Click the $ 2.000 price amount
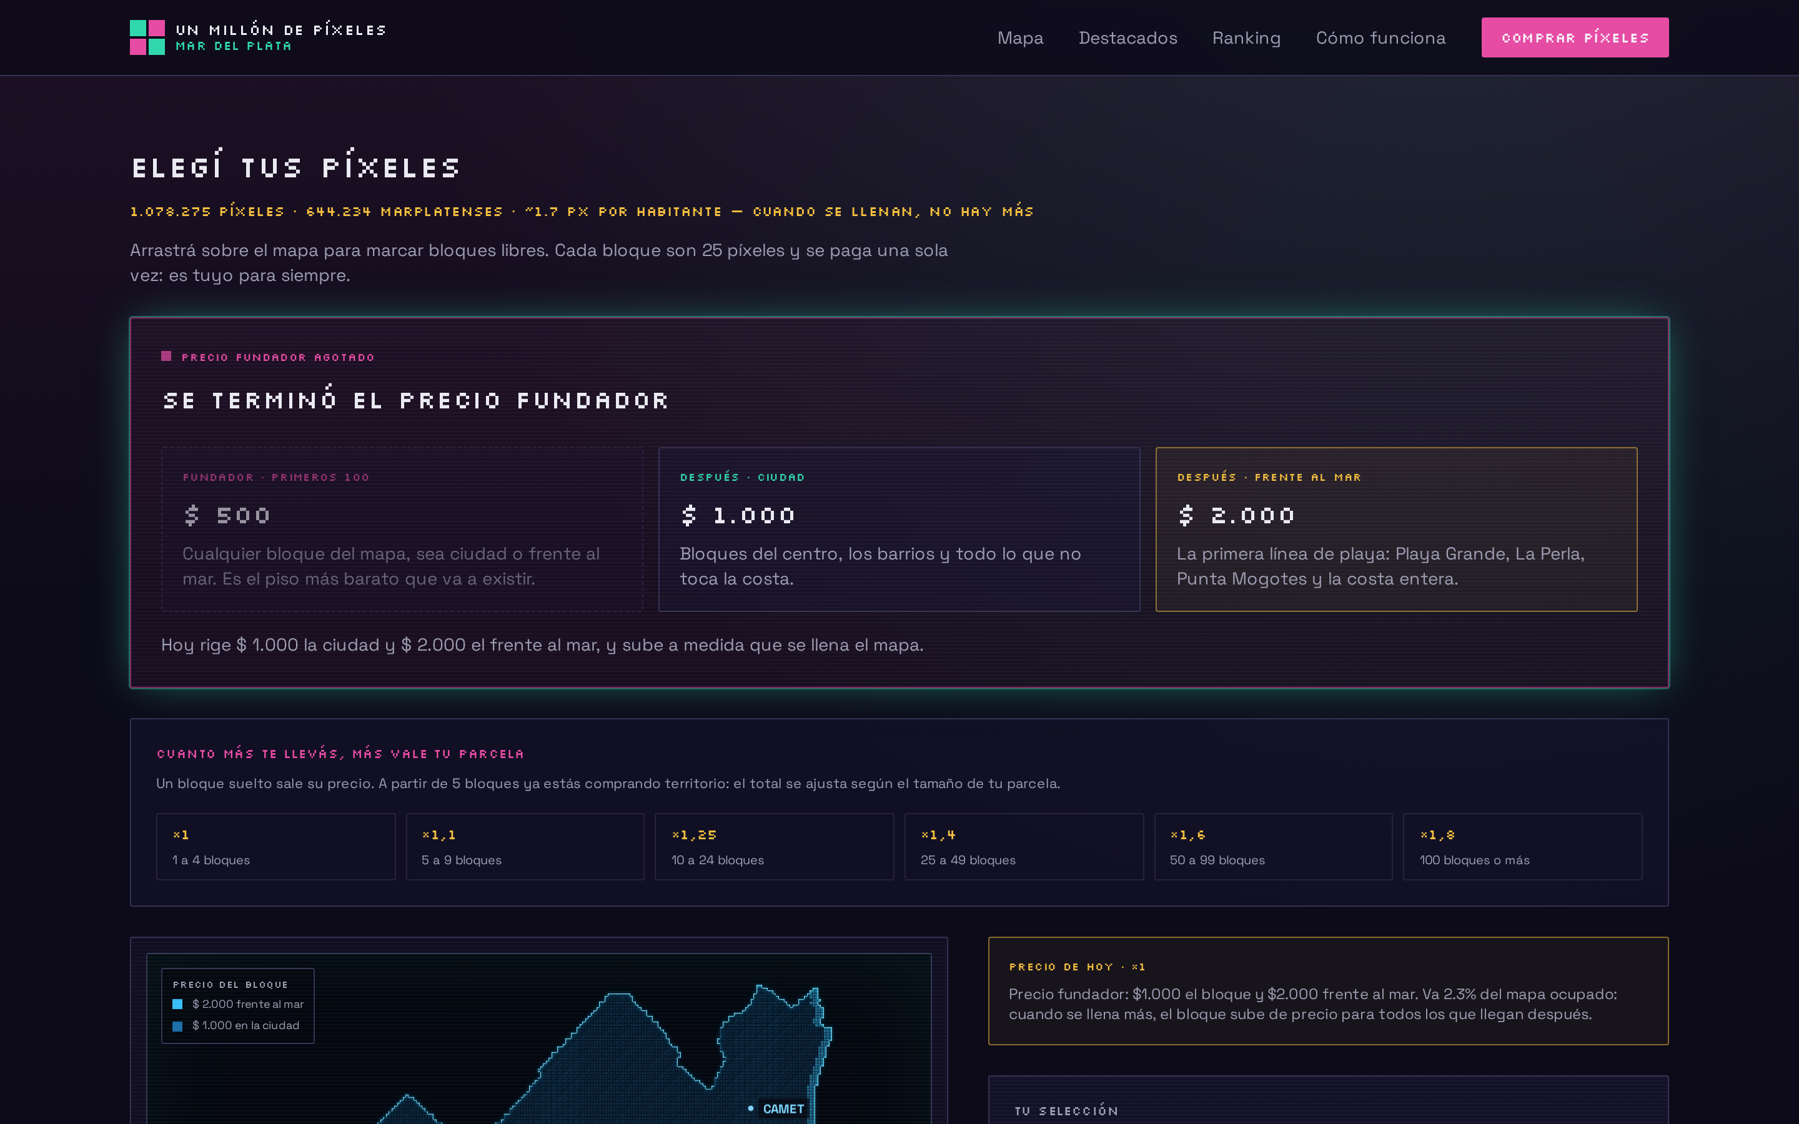 pyautogui.click(x=1237, y=515)
